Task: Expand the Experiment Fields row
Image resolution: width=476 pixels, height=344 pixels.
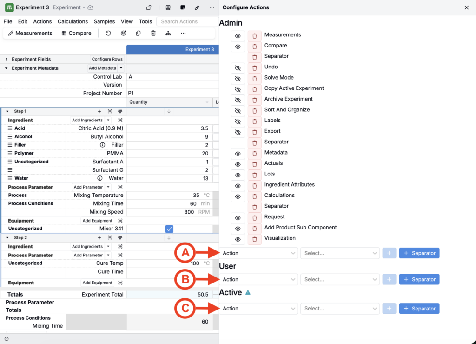Action: [7, 59]
